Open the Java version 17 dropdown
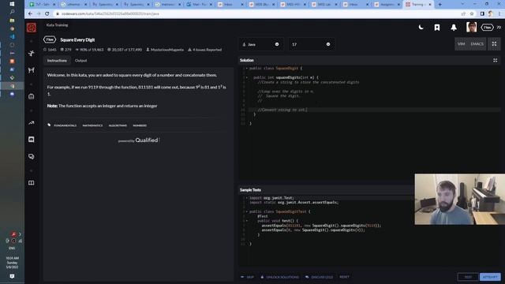 [x=311, y=44]
